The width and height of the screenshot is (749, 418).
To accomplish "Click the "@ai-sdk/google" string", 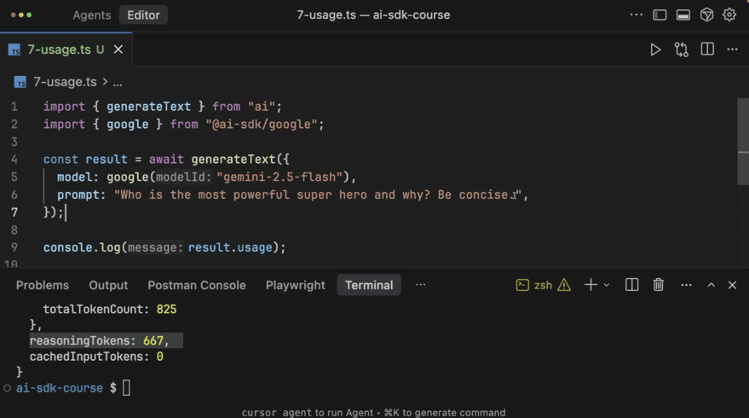I will pyautogui.click(x=262, y=125).
